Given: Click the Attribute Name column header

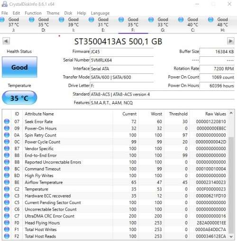Looking at the screenshot, I should click(x=39, y=114).
